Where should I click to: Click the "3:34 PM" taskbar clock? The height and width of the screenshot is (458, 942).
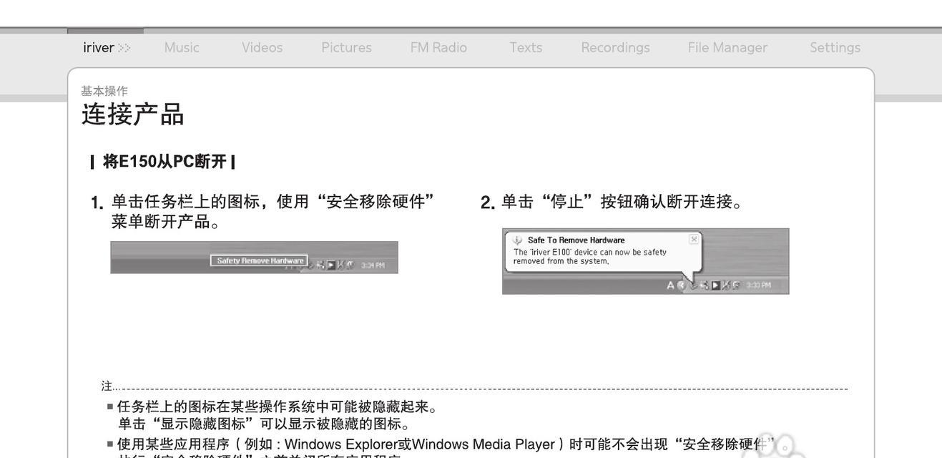coord(372,265)
